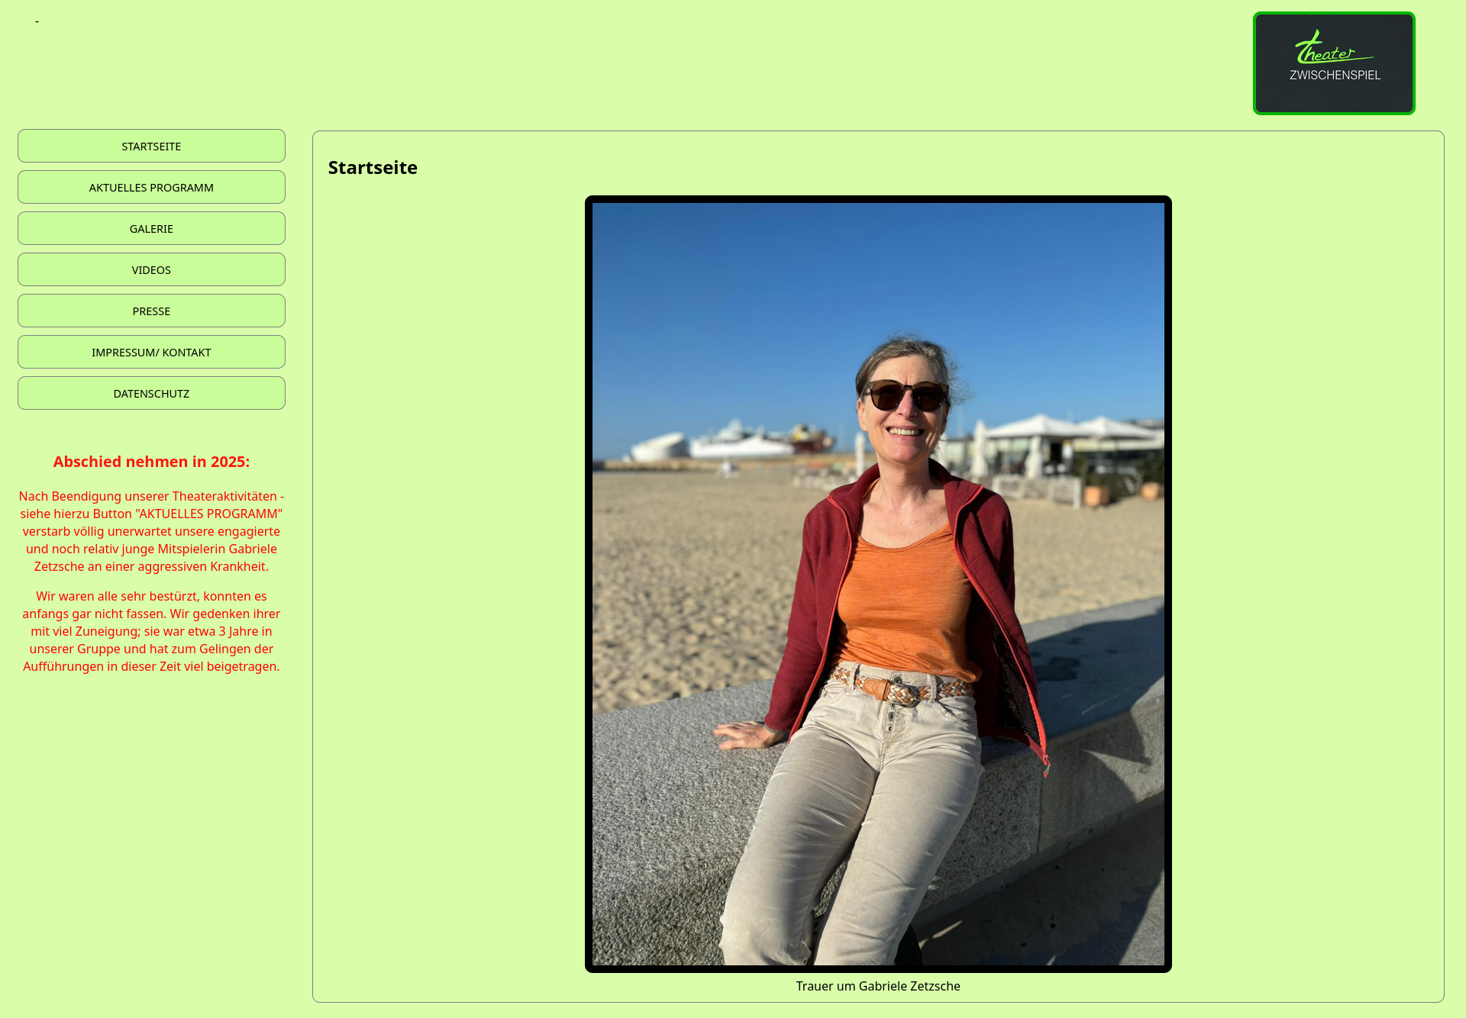Click IMPRESSUM/ KONTAKT button
Screen dimensions: 1466x1018
click(151, 352)
